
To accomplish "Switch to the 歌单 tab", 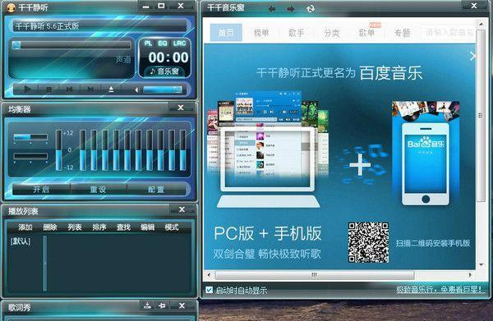I will 366,32.
